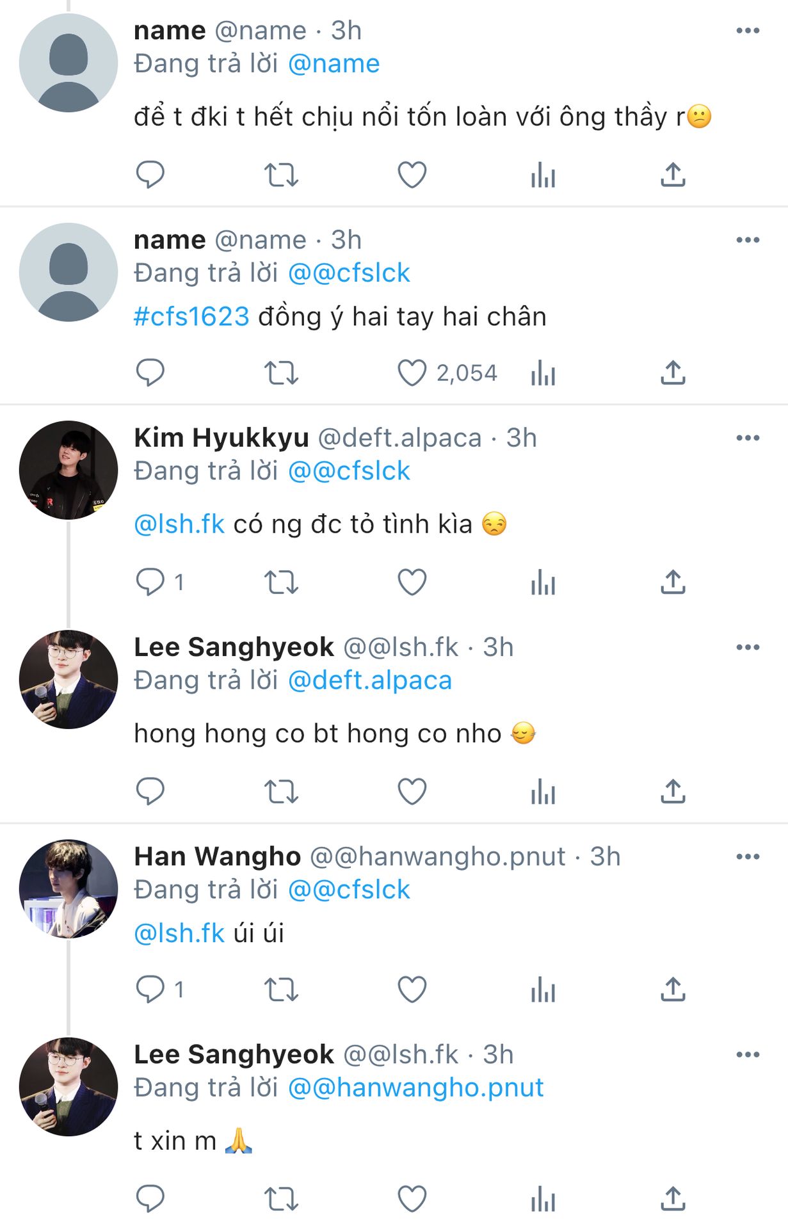Open Han Wangho's profile picture
The height and width of the screenshot is (1229, 788).
pos(68,889)
